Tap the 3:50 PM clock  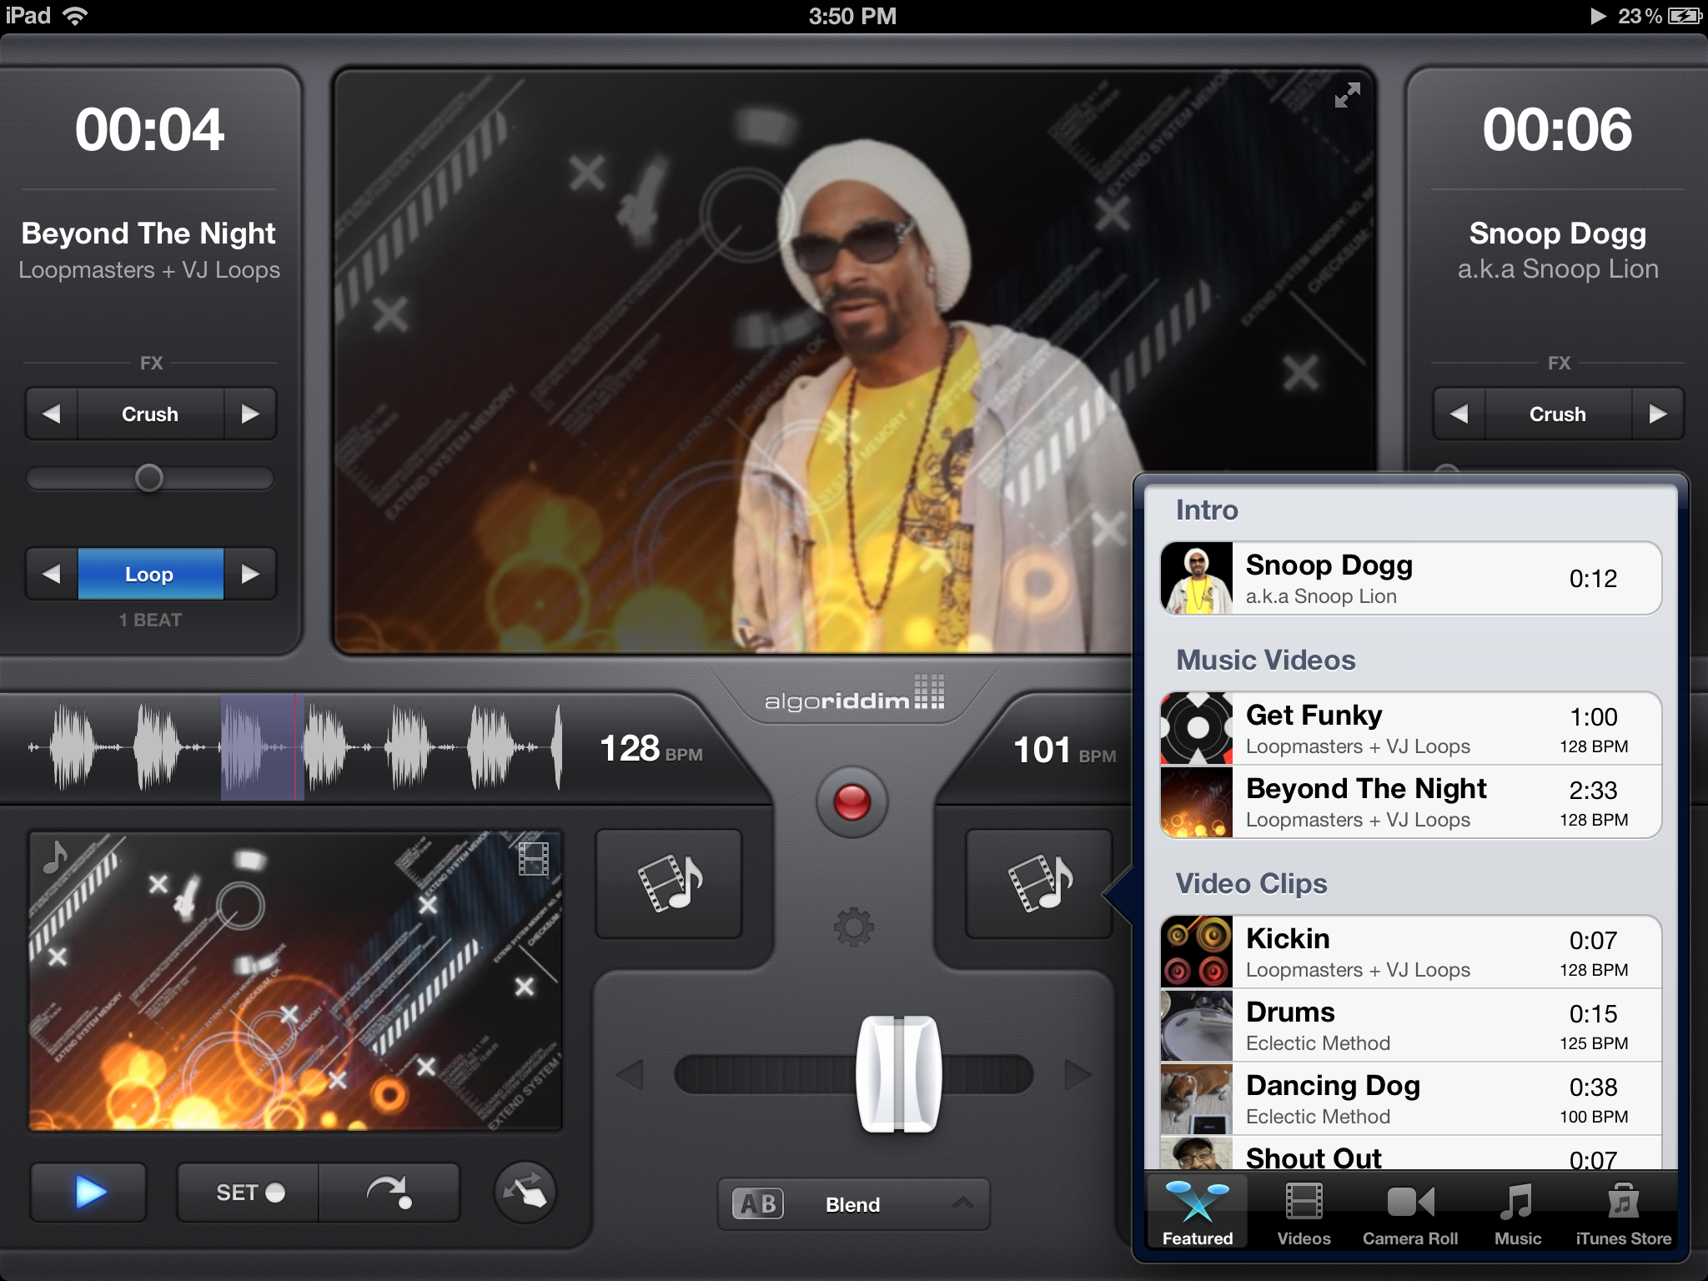pyautogui.click(x=852, y=16)
